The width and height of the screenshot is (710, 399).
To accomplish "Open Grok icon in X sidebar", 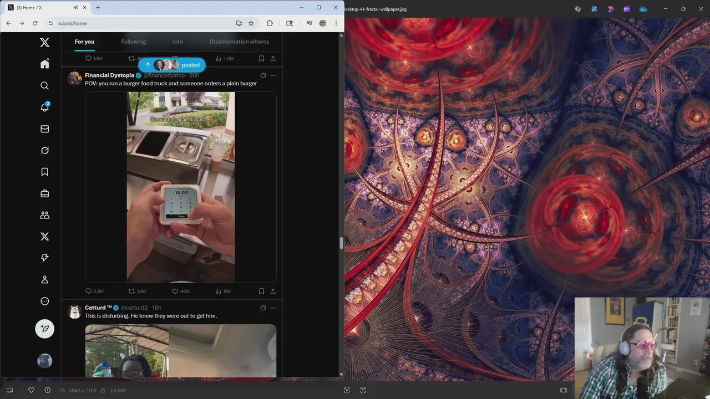I will pos(45,151).
